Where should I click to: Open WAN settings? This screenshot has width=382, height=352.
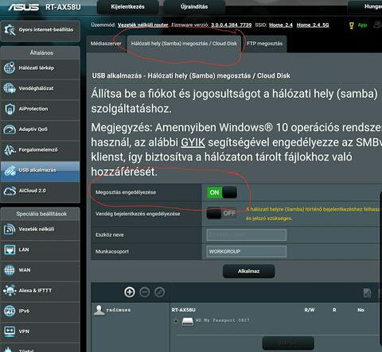click(x=40, y=270)
